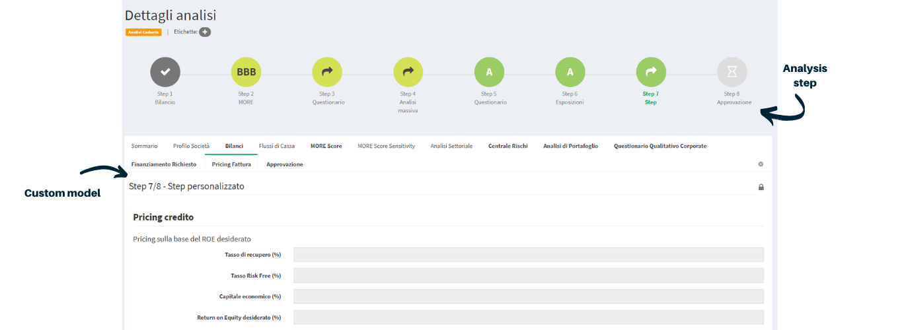Click the orange Analisi Cedente badge
This screenshot has width=900, height=330.
click(x=143, y=32)
